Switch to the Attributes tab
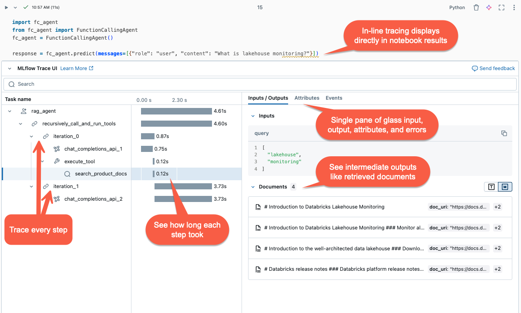The image size is (521, 313). click(307, 98)
